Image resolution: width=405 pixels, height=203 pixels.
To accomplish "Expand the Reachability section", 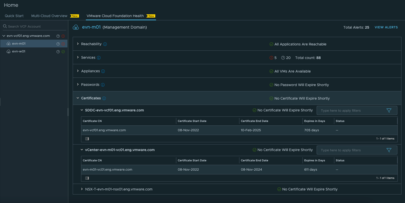I will [78, 44].
